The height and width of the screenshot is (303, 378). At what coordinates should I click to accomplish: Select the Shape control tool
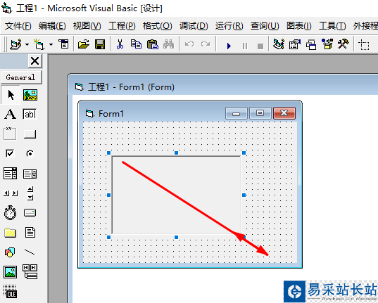(10, 252)
